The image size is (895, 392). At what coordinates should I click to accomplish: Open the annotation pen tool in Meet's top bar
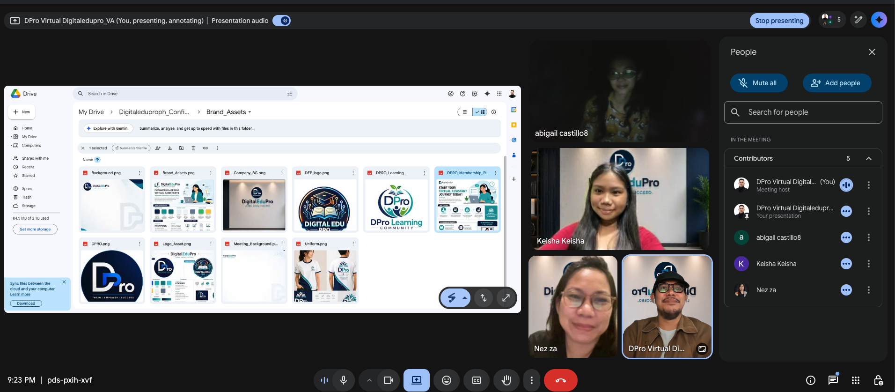coord(858,20)
